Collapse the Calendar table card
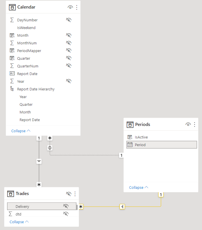The image size is (202, 230). (x=21, y=131)
